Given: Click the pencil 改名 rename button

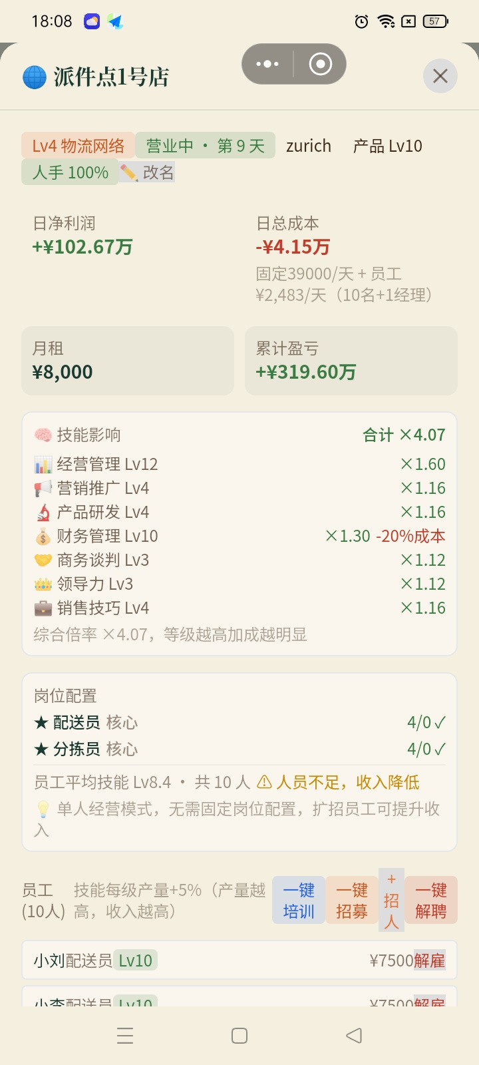Looking at the screenshot, I should pos(147,172).
